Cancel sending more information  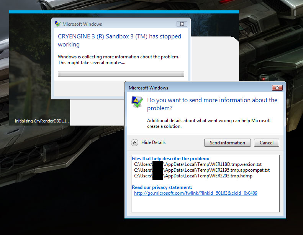(266, 143)
